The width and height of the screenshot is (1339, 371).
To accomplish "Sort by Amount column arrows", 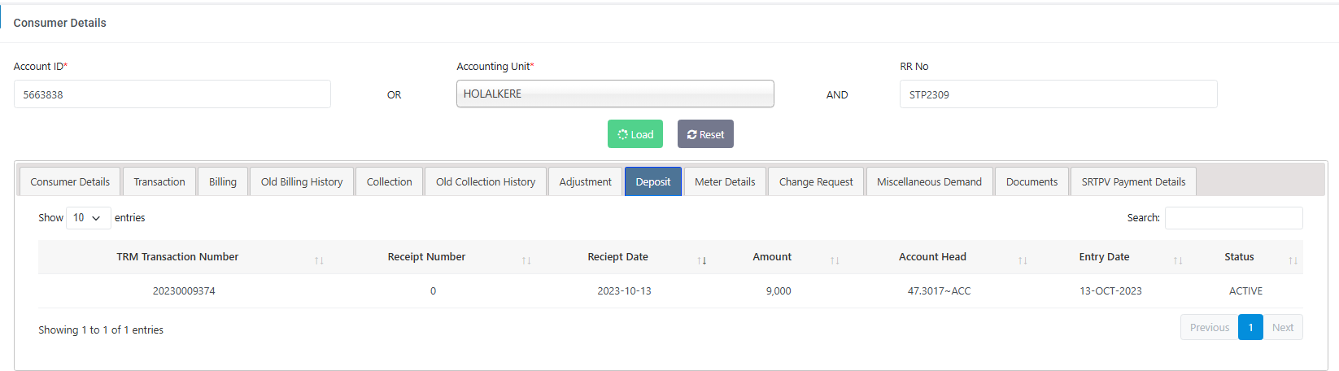I will (x=835, y=260).
